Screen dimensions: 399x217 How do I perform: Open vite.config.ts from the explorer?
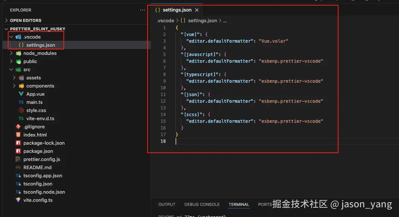[38, 200]
